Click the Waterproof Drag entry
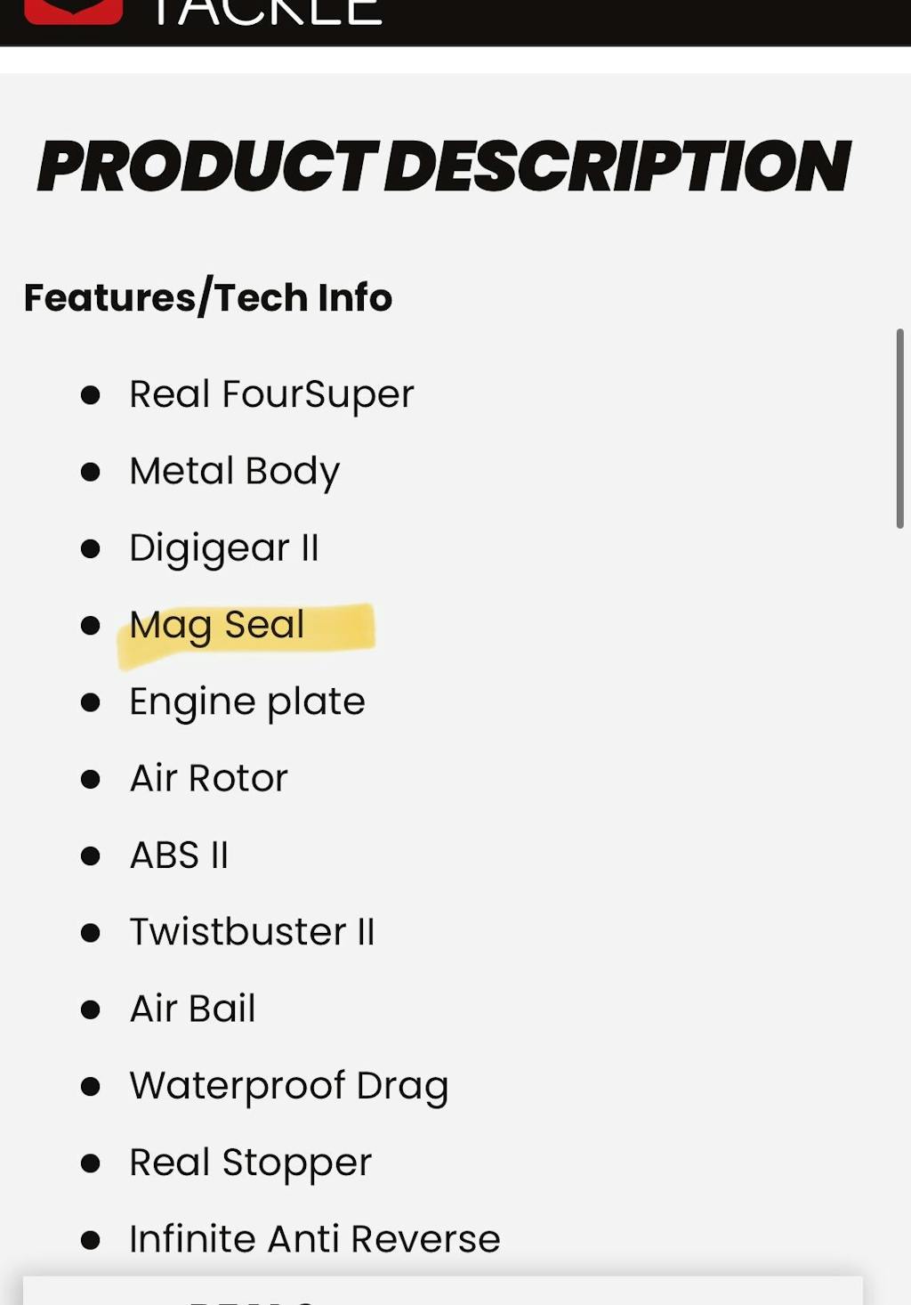The image size is (911, 1305). 289,1086
